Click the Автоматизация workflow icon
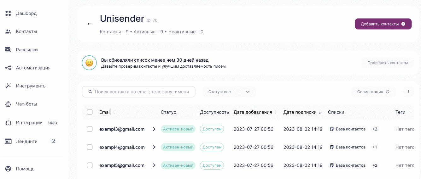The width and height of the screenshot is (421, 179). (x=8, y=68)
